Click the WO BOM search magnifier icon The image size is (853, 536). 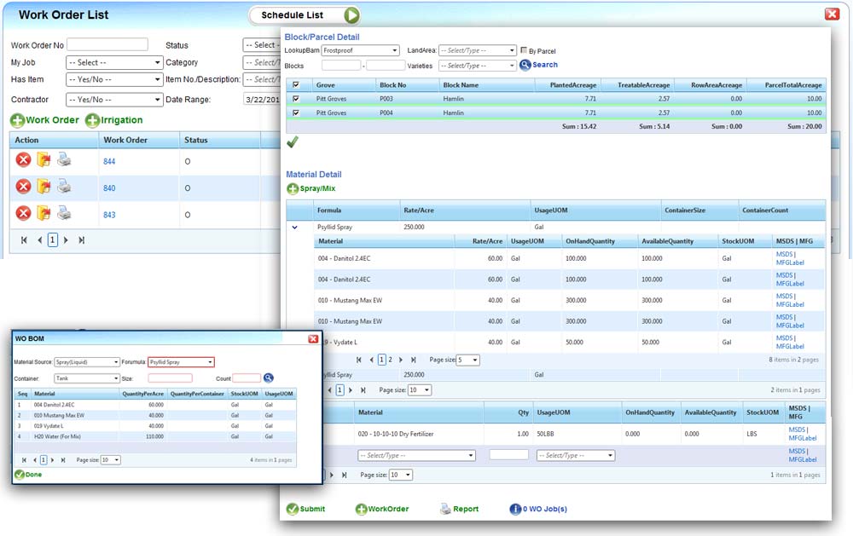click(269, 378)
